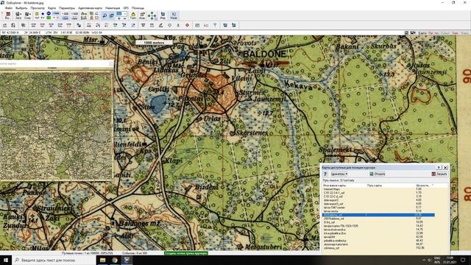This screenshot has height=265, width=471.
Task: Click the help question mark in maps dialog
Action: point(325,174)
